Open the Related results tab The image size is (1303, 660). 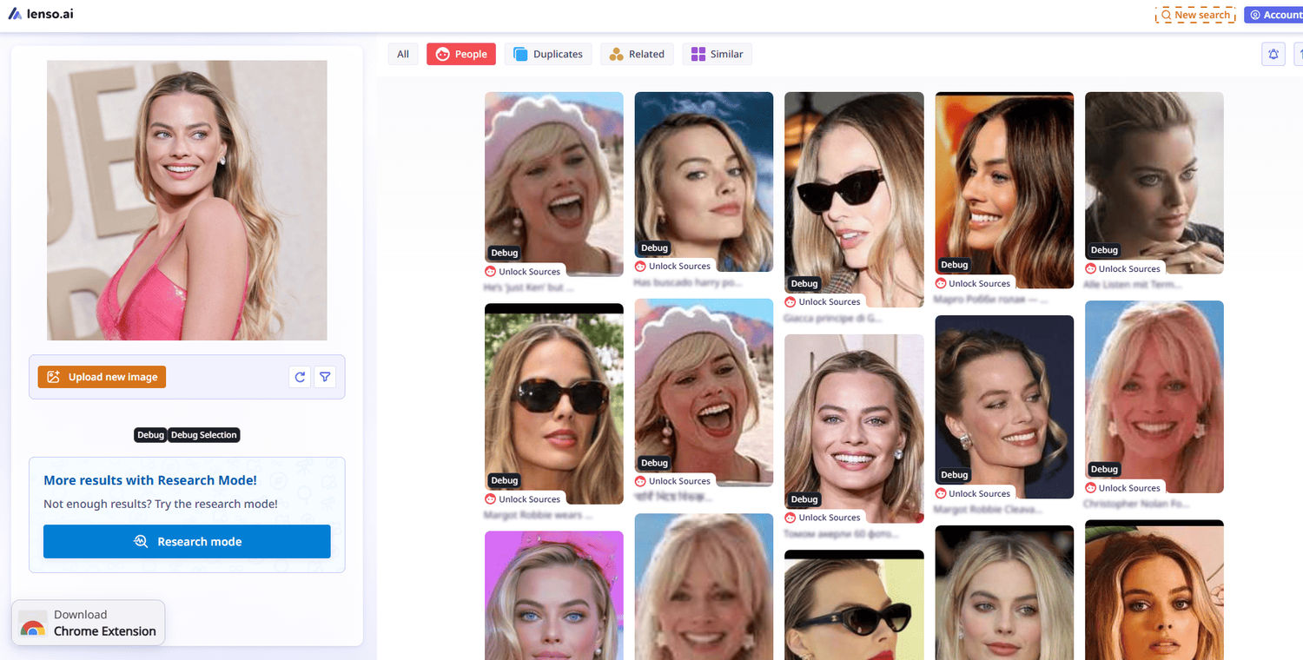pyautogui.click(x=637, y=53)
